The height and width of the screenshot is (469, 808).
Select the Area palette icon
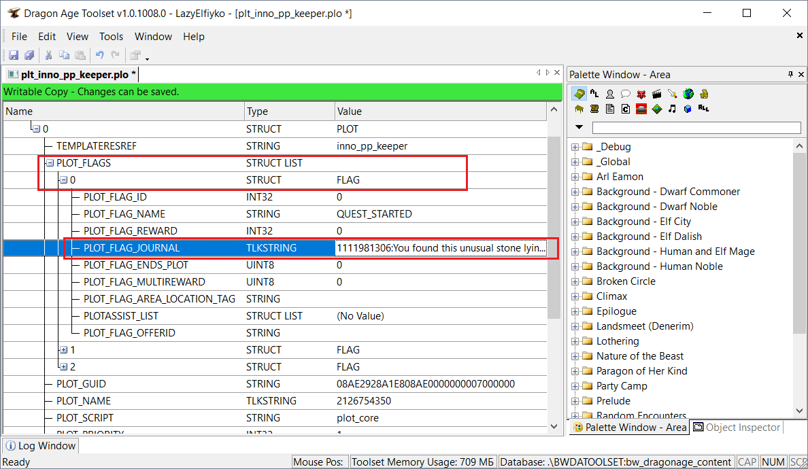click(579, 94)
